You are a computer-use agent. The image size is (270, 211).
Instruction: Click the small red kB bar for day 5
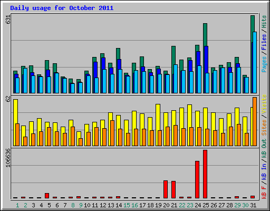tap(47, 196)
